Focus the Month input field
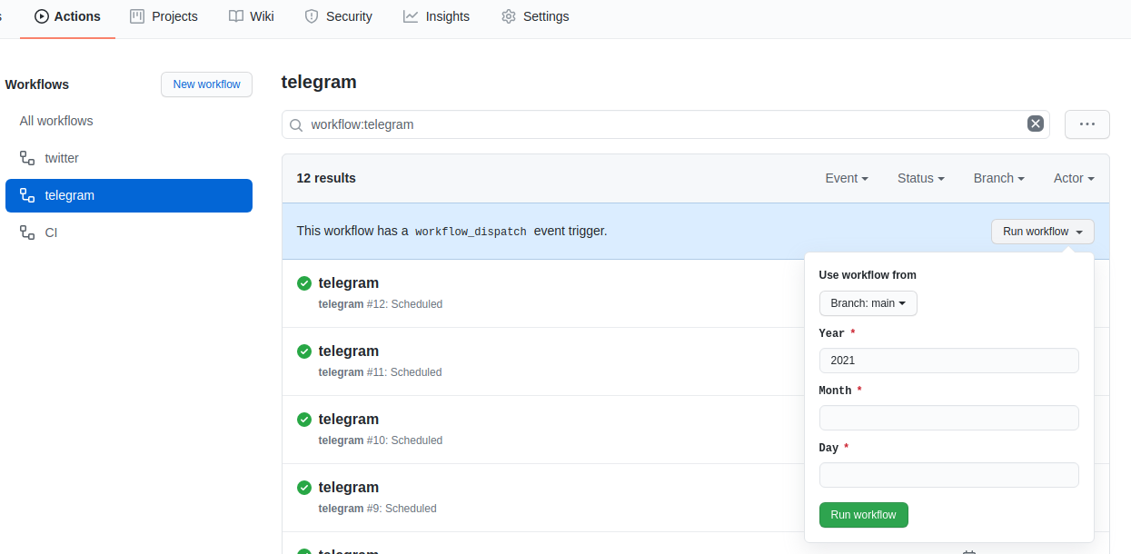 click(x=948, y=418)
